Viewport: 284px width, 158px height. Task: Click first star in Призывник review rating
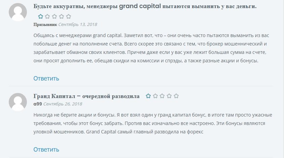pyautogui.click(x=41, y=17)
